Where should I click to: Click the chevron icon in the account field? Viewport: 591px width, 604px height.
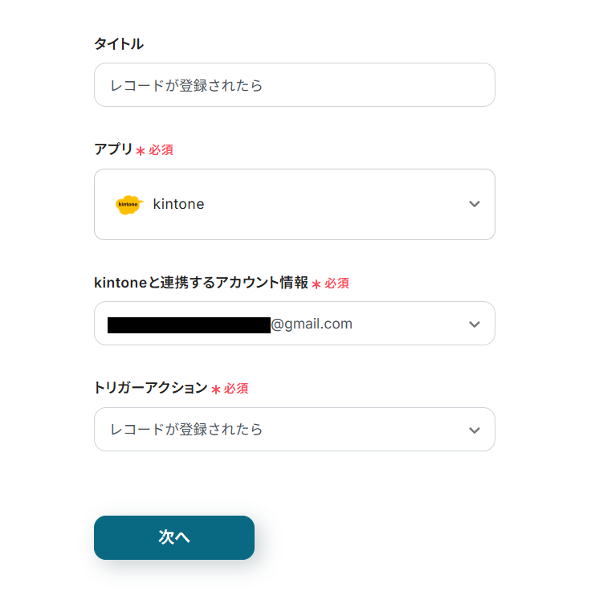coord(475,324)
